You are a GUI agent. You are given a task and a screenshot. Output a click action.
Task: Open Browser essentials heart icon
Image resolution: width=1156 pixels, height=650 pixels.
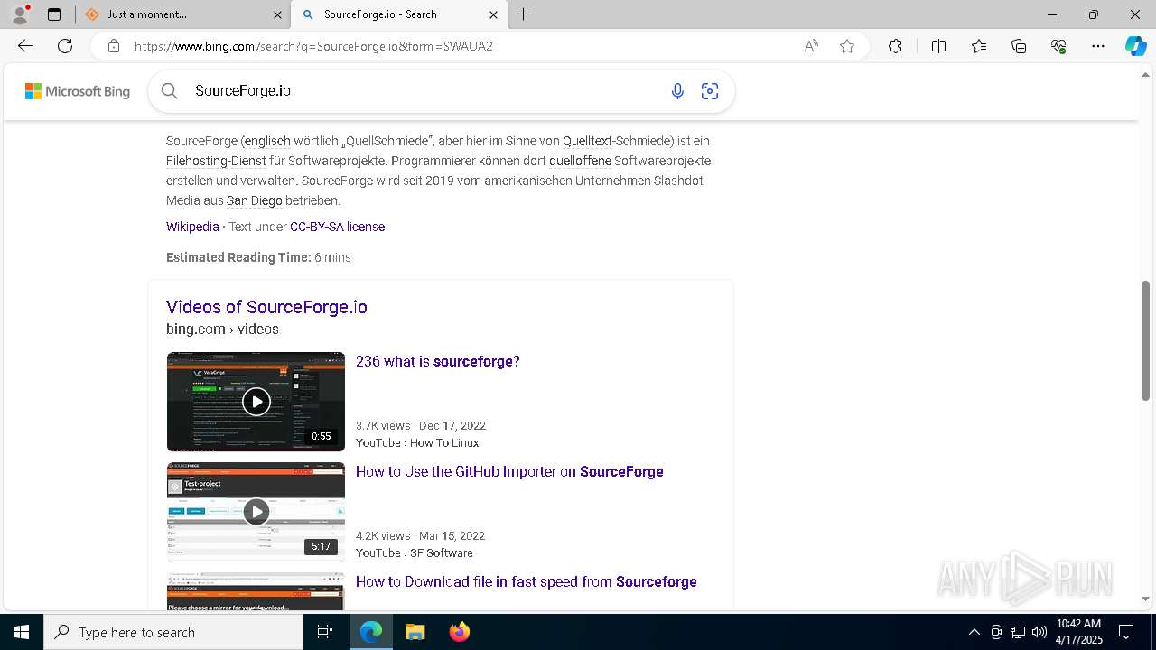pyautogui.click(x=1058, y=46)
